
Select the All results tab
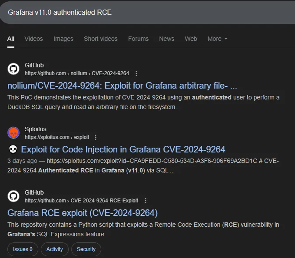point(11,39)
